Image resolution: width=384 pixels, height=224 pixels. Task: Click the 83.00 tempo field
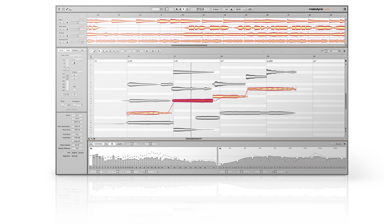(238, 9)
